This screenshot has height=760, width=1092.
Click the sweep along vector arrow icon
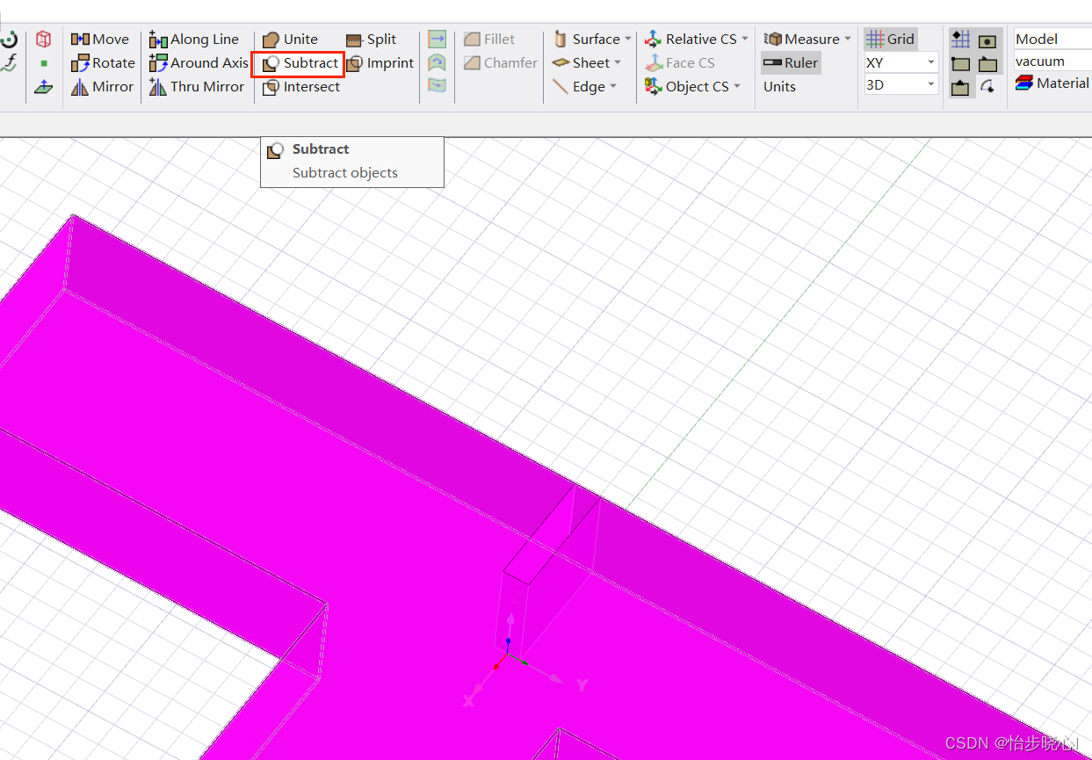438,40
